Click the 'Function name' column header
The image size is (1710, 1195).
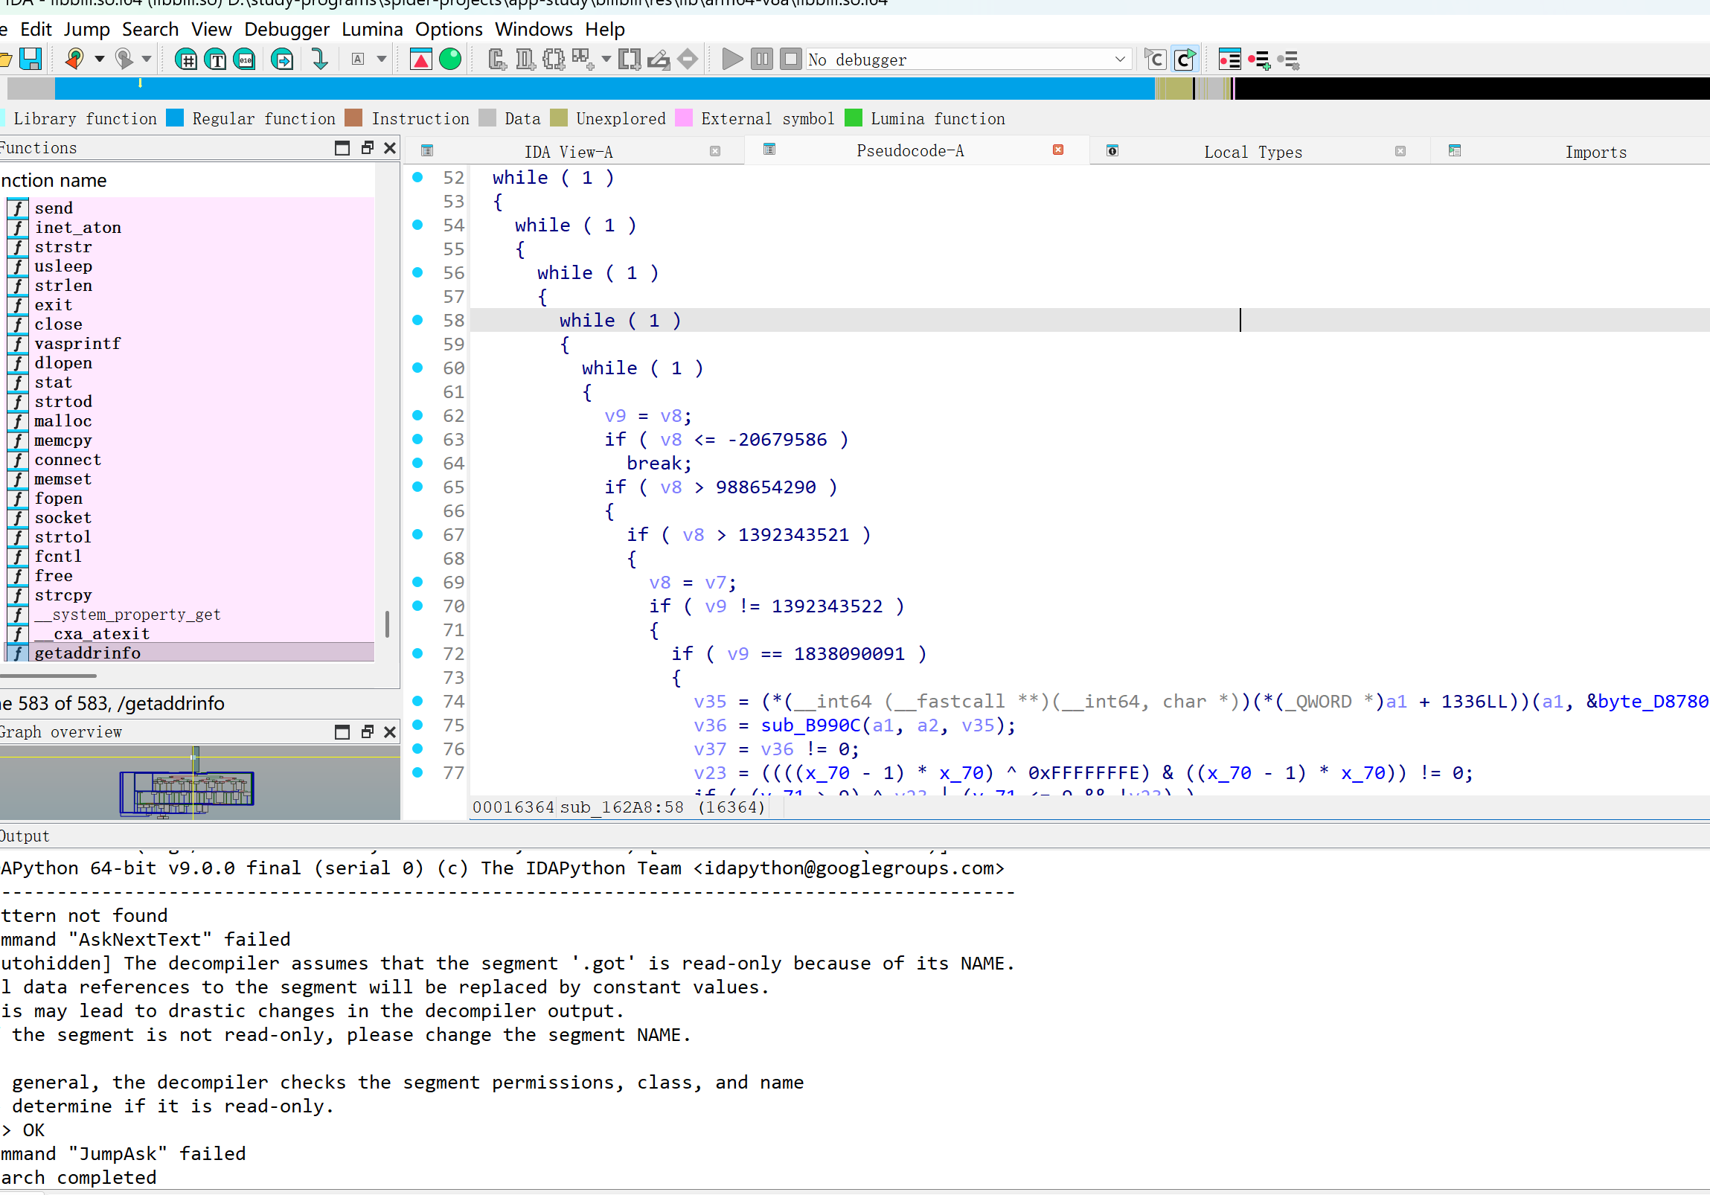pyautogui.click(x=186, y=180)
